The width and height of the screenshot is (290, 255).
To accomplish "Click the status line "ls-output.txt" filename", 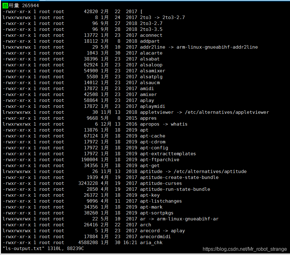I will (x=23, y=248).
